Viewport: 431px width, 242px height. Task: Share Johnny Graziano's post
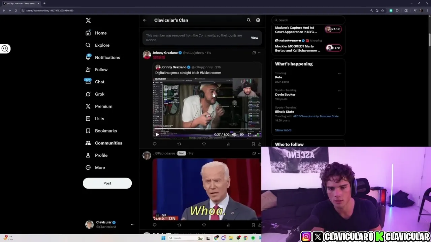click(x=260, y=144)
